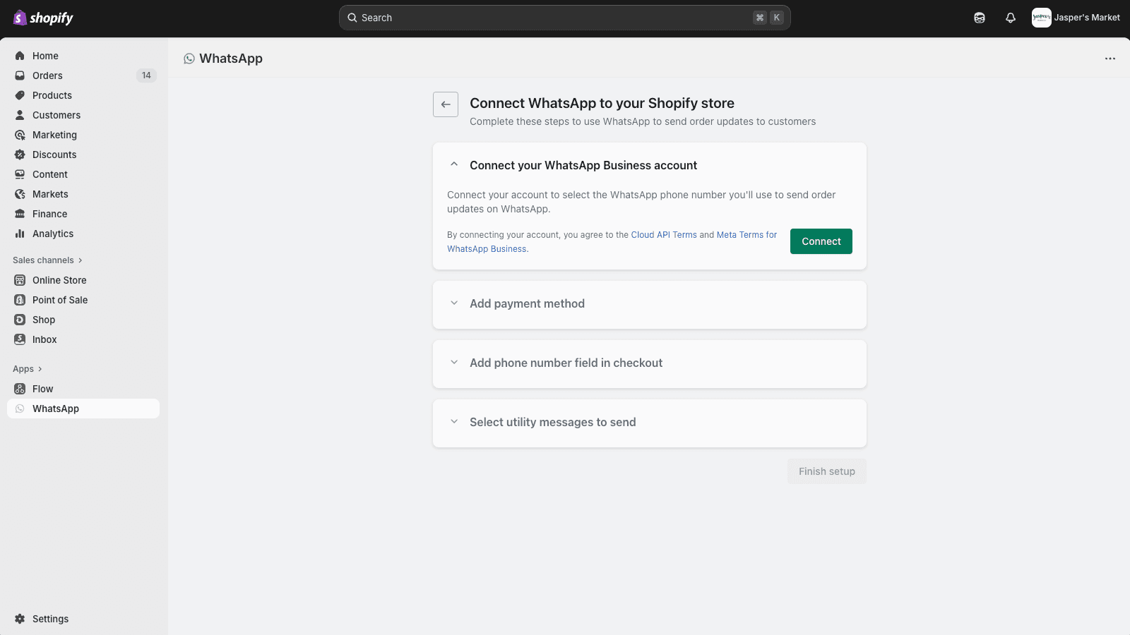Open the Analytics section

pyautogui.click(x=83, y=234)
